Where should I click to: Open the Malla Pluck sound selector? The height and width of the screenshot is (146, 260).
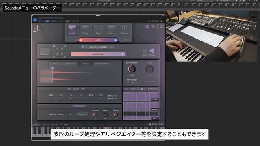click(x=98, y=54)
